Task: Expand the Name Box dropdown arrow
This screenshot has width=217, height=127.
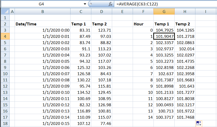Action: click(85, 4)
